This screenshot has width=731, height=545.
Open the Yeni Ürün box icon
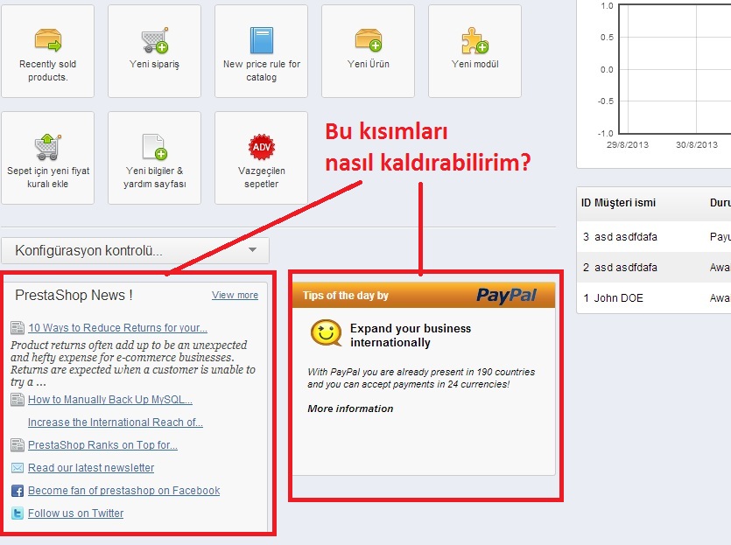click(369, 40)
